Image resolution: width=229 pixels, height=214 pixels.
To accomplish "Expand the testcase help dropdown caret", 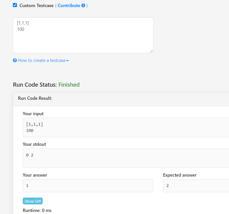I will pos(67,61).
